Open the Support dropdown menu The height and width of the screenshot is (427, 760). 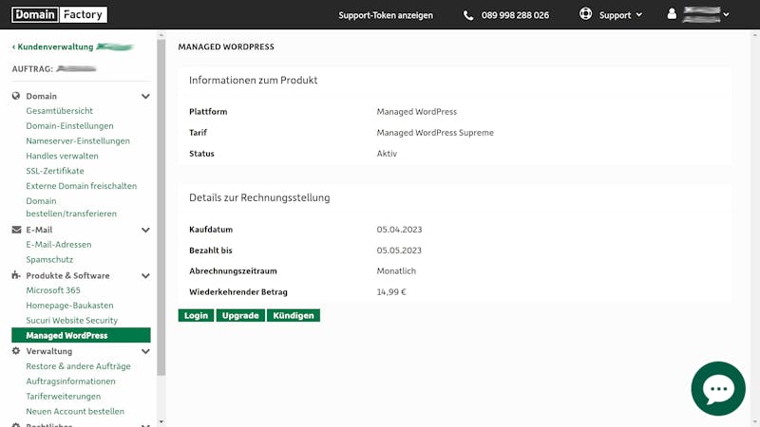[x=620, y=15]
